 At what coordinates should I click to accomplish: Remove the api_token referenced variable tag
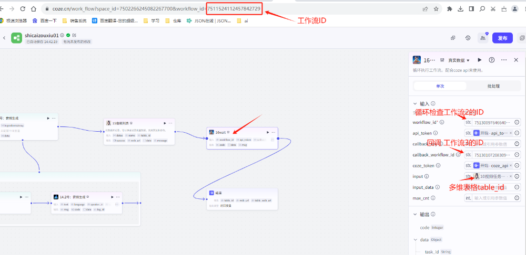click(x=511, y=133)
